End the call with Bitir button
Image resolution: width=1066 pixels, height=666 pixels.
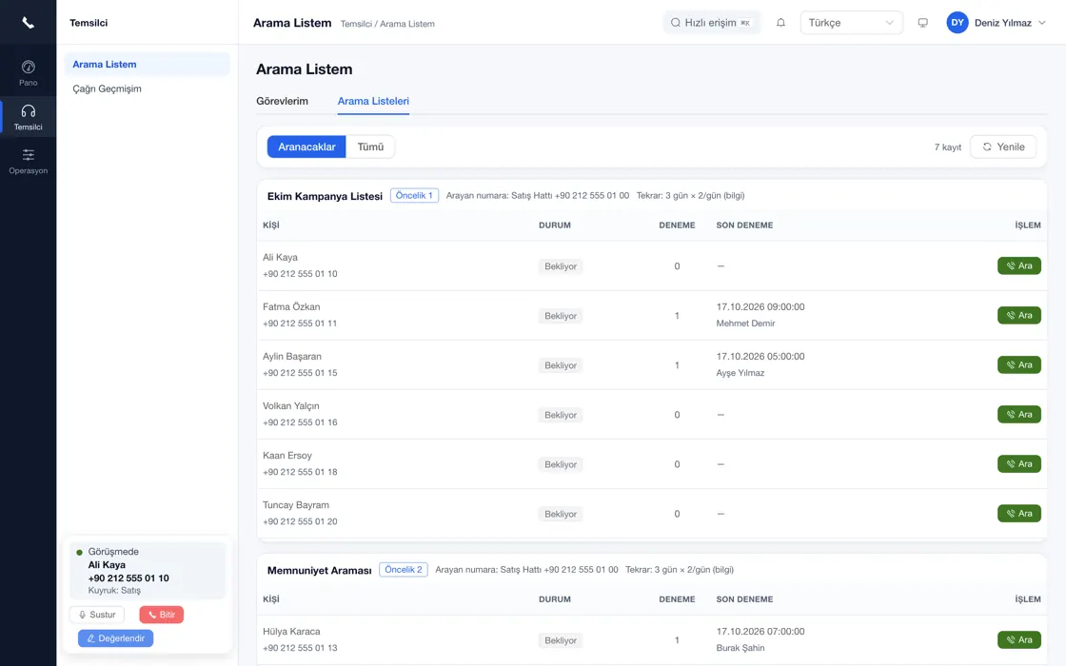[161, 615]
